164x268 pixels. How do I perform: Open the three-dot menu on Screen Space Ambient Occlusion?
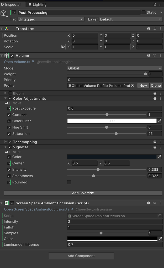click(x=160, y=203)
